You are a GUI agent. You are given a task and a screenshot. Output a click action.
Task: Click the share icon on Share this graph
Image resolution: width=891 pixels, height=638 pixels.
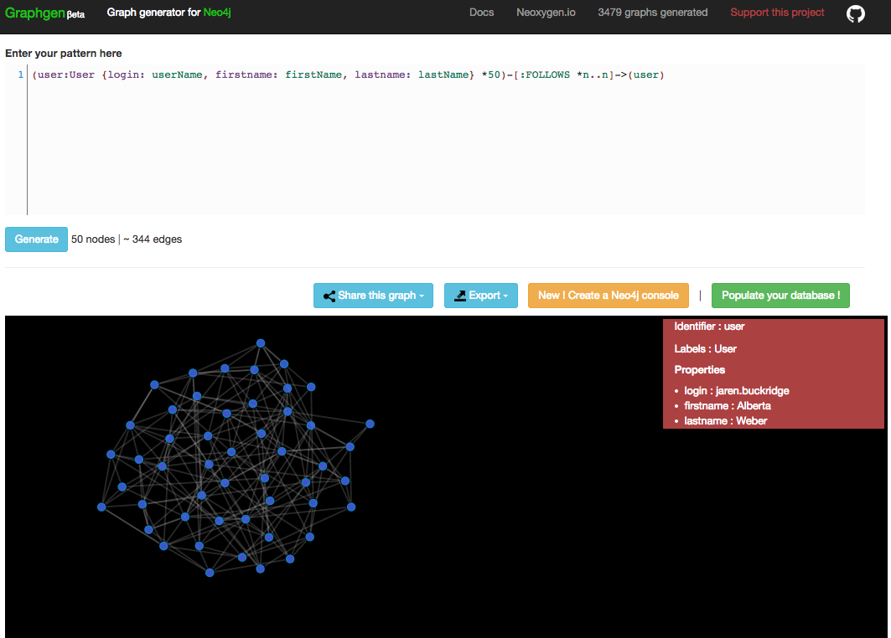(329, 296)
